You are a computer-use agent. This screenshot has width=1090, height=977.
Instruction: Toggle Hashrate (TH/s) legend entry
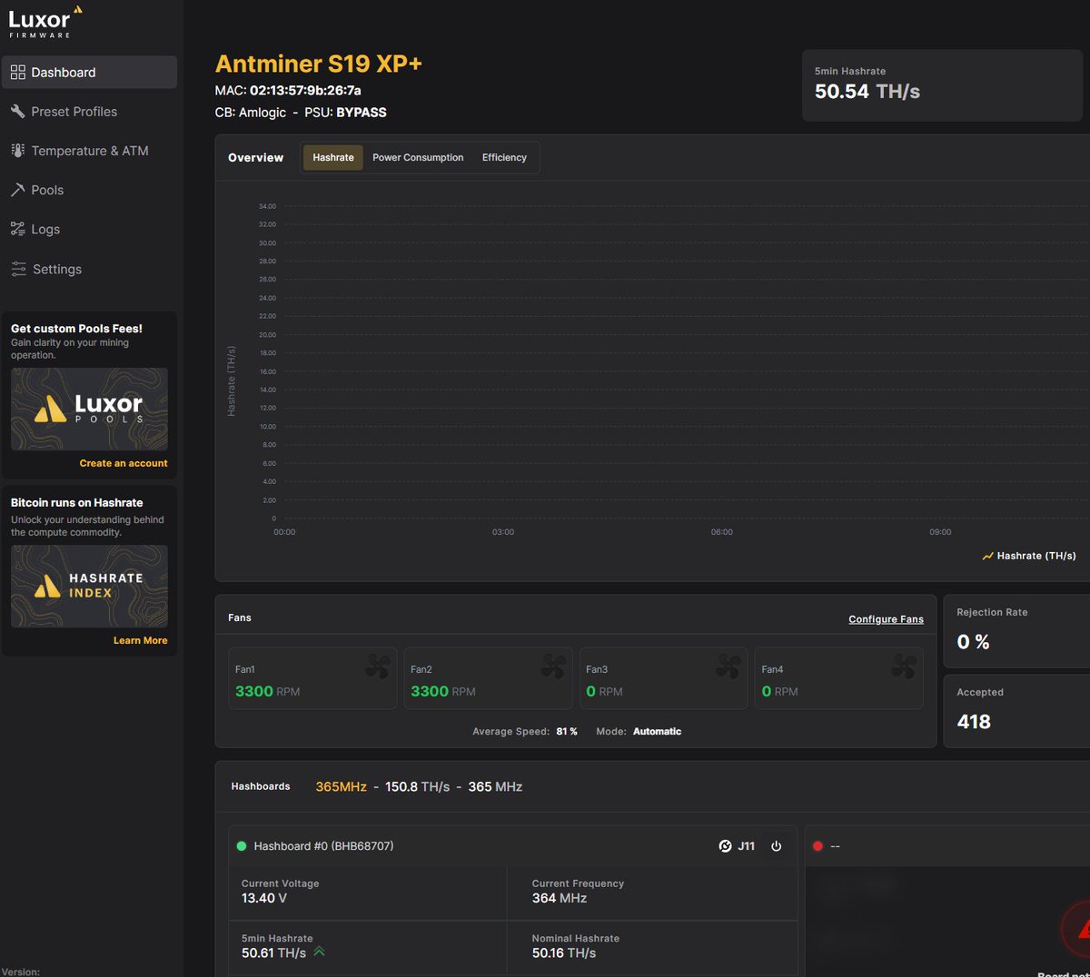click(x=1029, y=556)
